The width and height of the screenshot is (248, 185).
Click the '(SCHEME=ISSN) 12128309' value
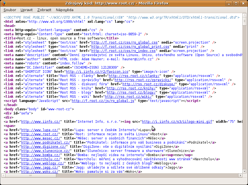tap(96, 67)
